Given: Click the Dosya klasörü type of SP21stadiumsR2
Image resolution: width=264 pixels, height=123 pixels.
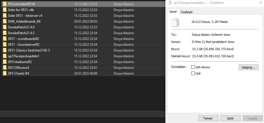Looking at the screenshot, I should click(x=124, y=62).
